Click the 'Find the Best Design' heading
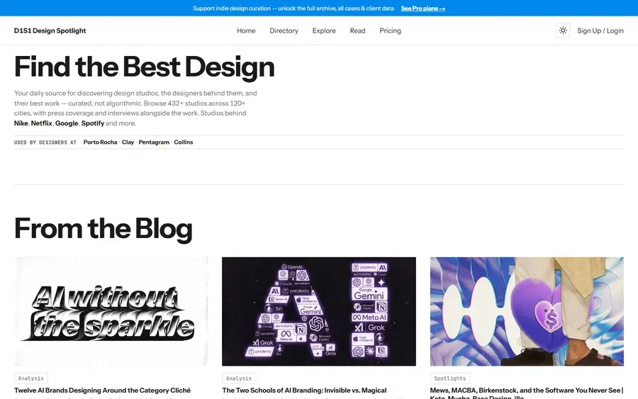The width and height of the screenshot is (638, 399). click(144, 67)
